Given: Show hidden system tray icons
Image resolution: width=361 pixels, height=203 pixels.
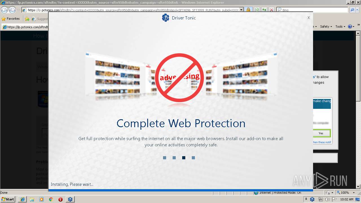Looking at the screenshot, I should (x=306, y=199).
